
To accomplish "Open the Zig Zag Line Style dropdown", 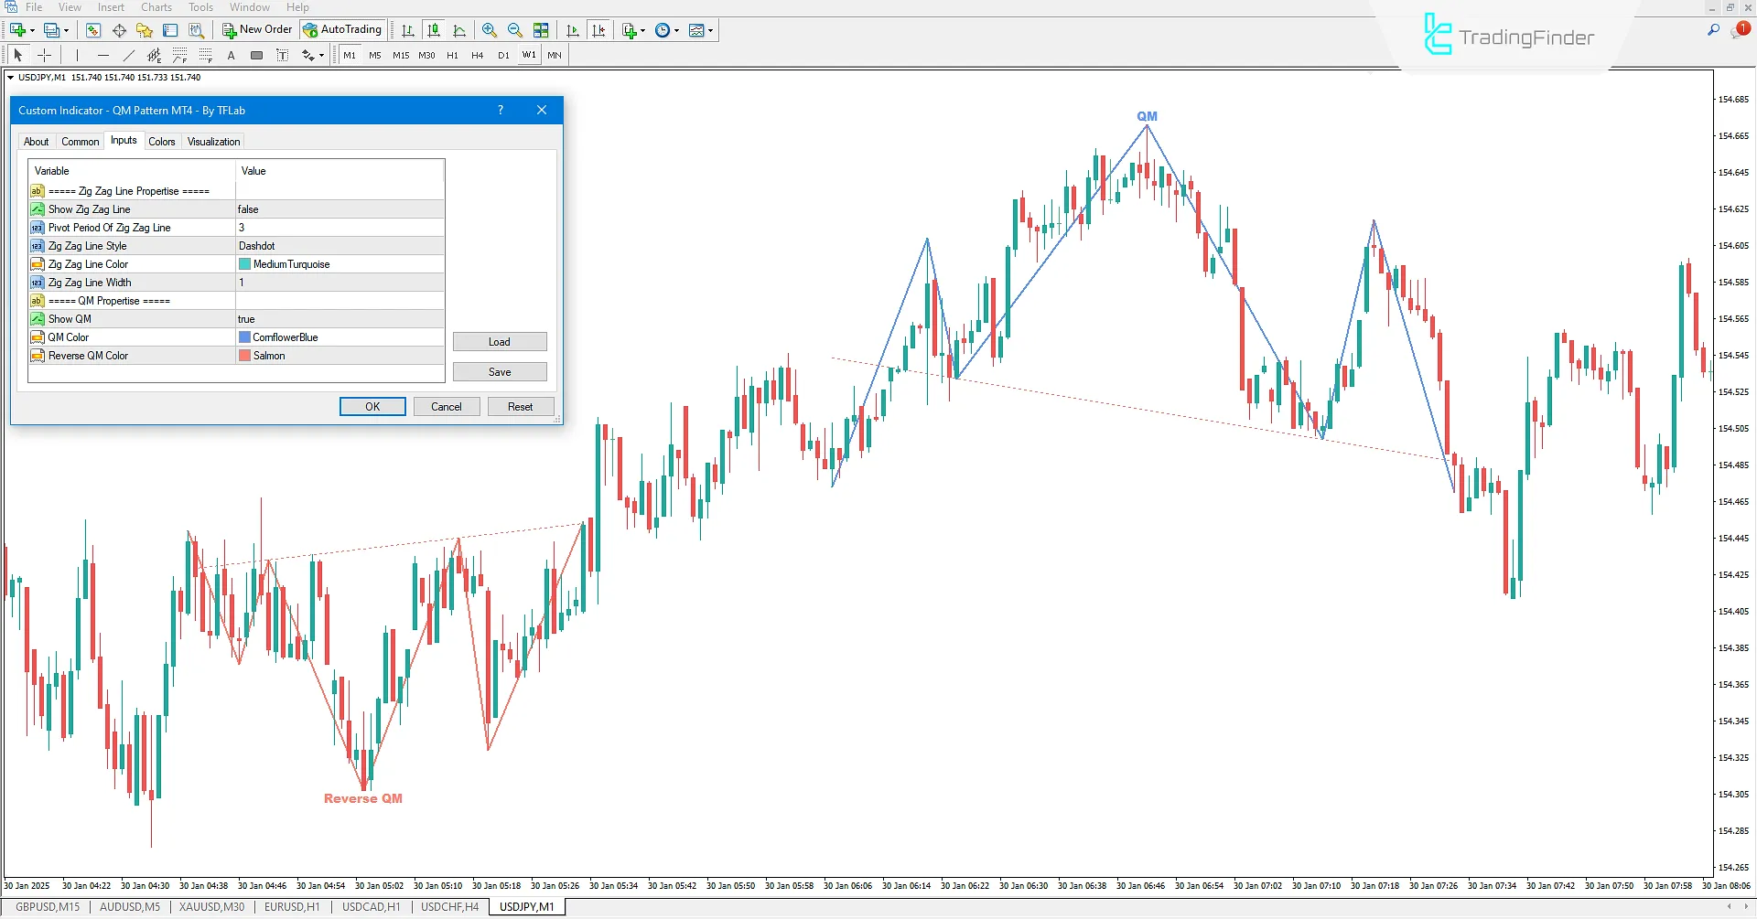I will coord(339,245).
